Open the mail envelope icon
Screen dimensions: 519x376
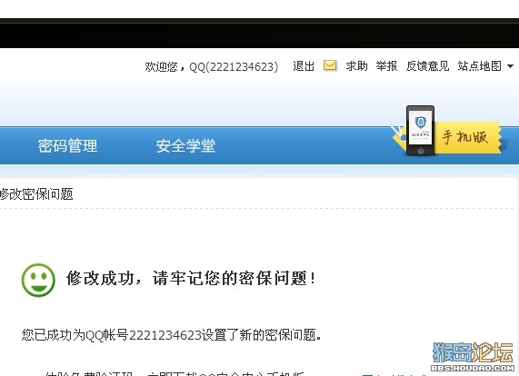coord(330,65)
